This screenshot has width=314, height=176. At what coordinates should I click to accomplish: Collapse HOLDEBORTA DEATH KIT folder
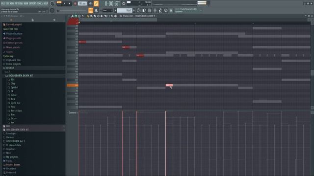pos(21,76)
